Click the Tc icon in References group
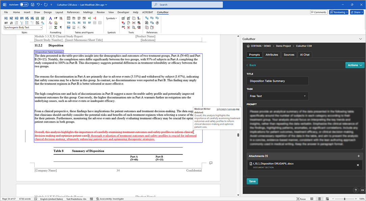This screenshot has width=366, height=201. pos(147,18)
